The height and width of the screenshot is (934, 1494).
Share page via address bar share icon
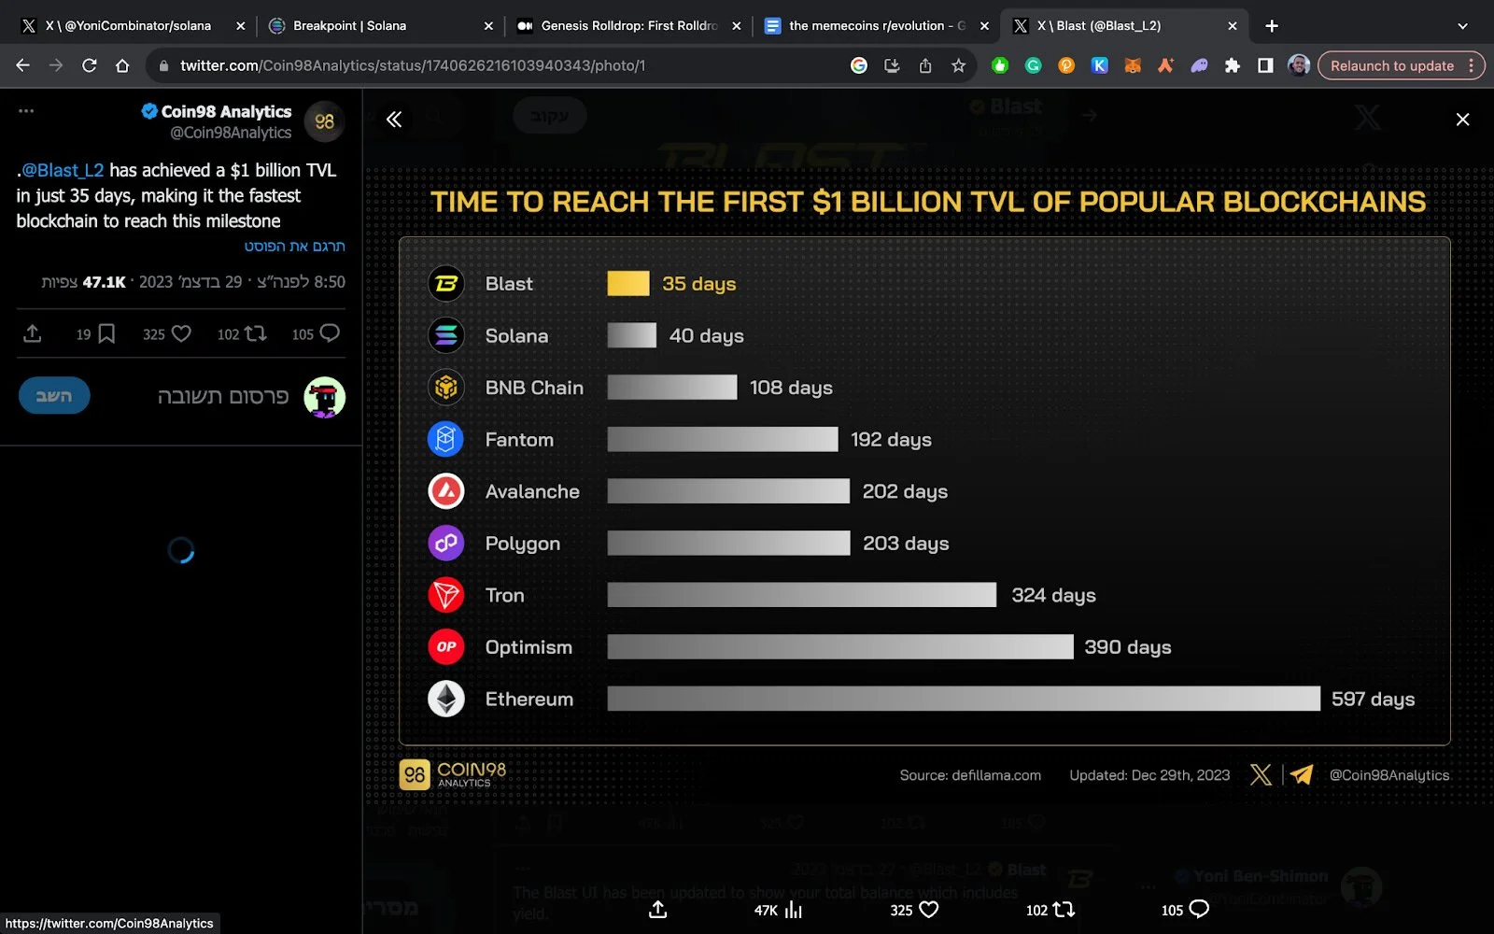click(925, 65)
